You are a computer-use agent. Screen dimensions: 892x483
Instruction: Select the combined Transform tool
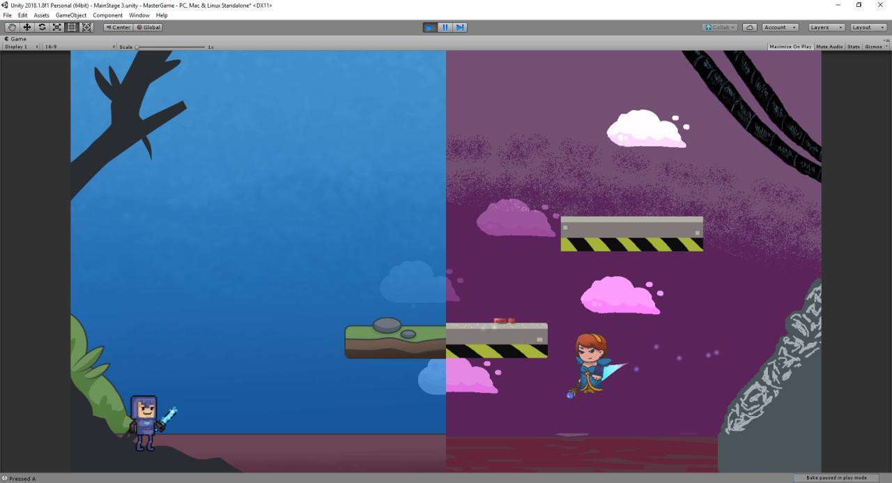87,27
